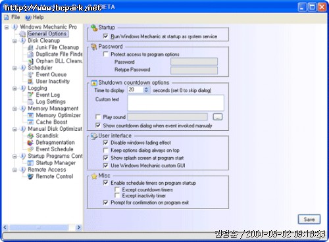Toggle Prompt for confirmation on program exit
Image resolution: width=329 pixels, height=242 pixels.
click(106, 203)
